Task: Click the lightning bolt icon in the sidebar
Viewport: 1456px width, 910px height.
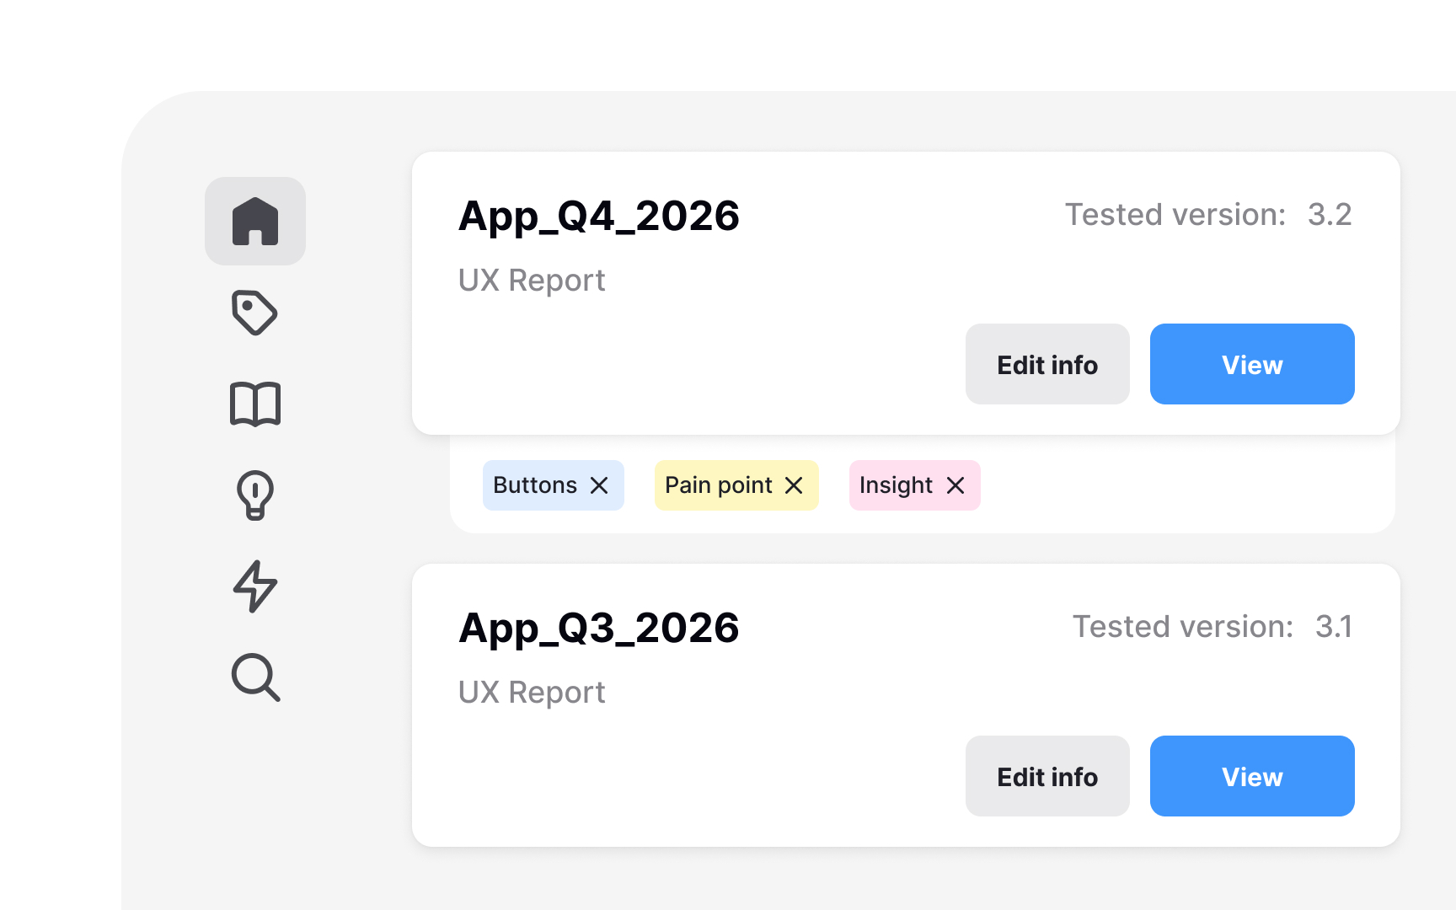Action: point(254,587)
